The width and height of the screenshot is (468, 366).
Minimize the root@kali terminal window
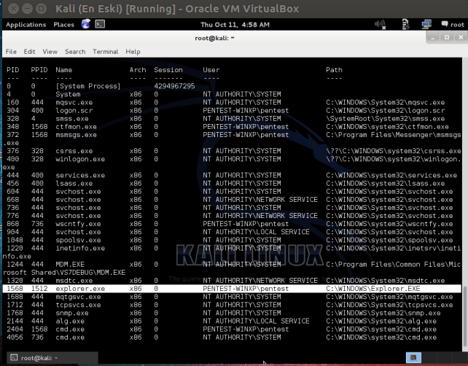432,37
